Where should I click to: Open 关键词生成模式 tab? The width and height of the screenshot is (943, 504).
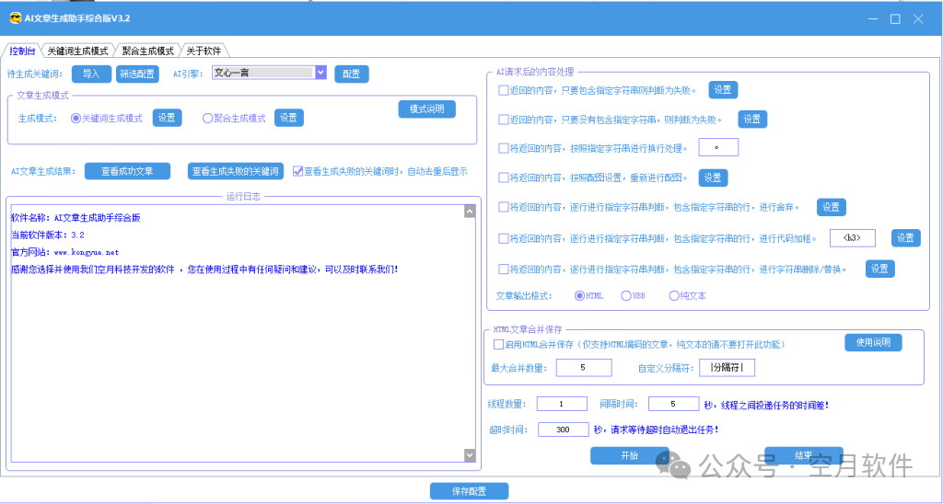[x=77, y=51]
